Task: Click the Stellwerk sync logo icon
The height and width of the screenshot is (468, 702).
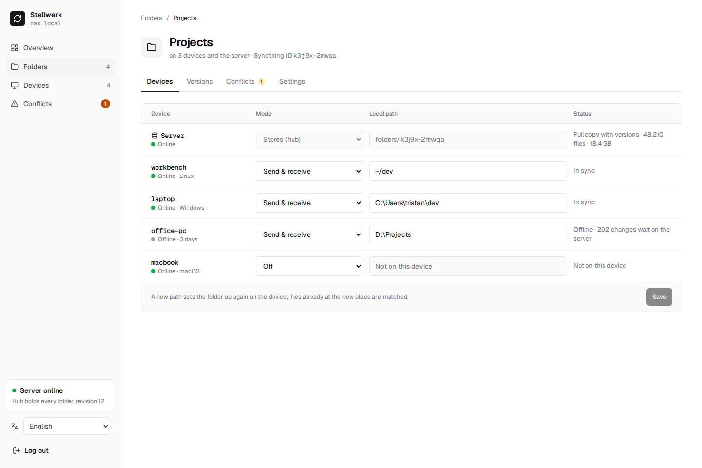Action: (18, 19)
